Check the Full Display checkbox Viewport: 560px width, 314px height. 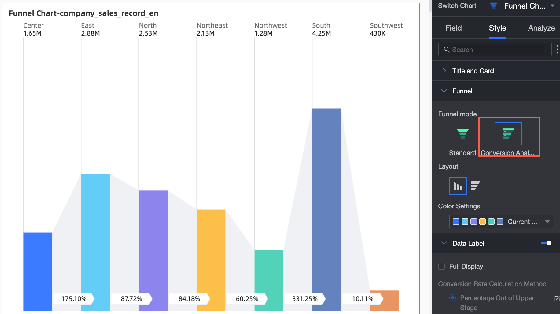pyautogui.click(x=441, y=266)
